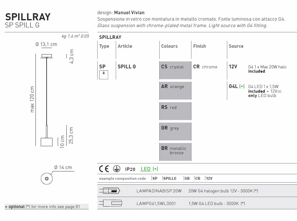Screen dimensions: 297x221
Task: Click the 20W halogen bulb icon
Action: [x=109, y=191]
